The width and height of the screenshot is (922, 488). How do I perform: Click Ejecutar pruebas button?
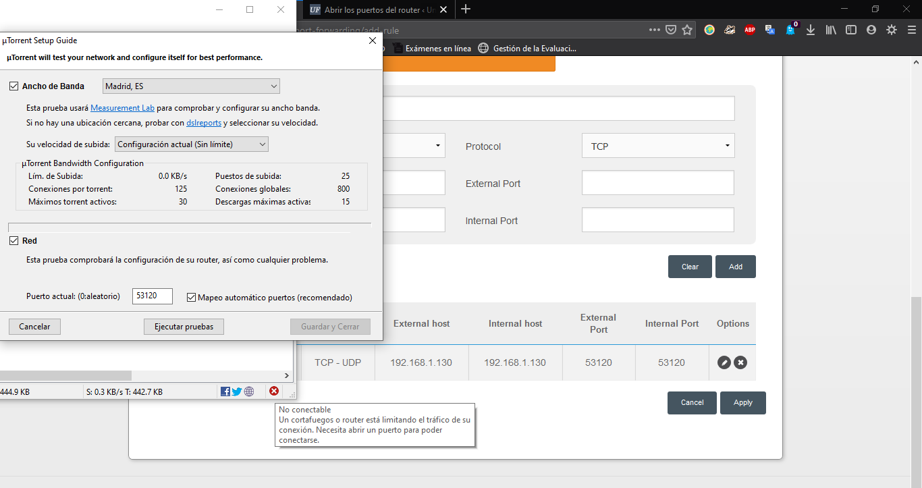click(x=184, y=327)
